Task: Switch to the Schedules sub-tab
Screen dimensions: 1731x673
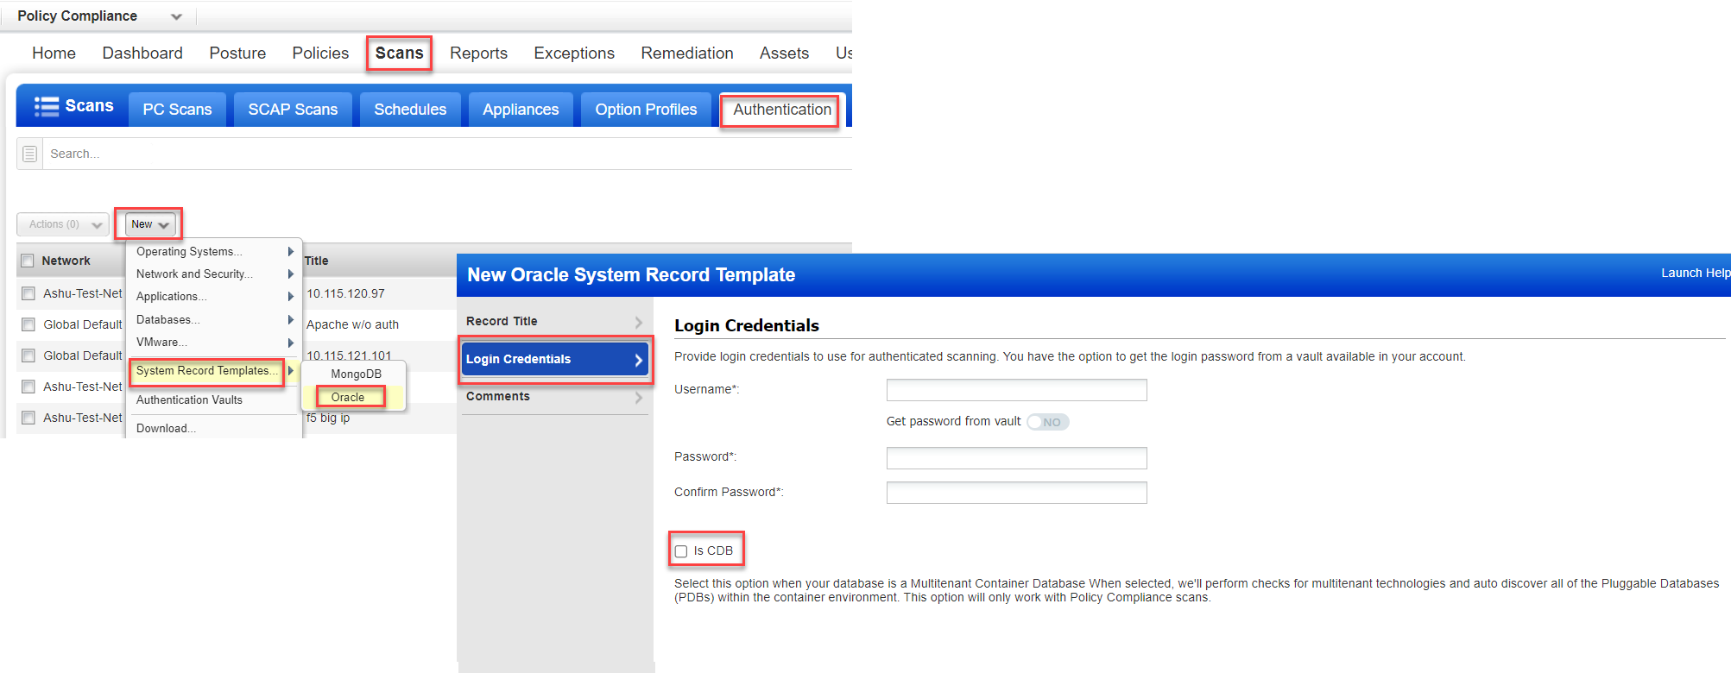Action: [410, 110]
